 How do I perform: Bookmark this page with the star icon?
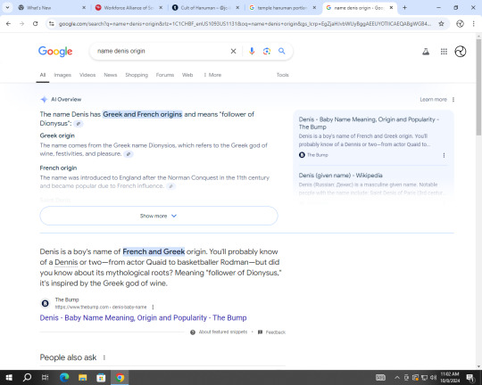point(441,24)
